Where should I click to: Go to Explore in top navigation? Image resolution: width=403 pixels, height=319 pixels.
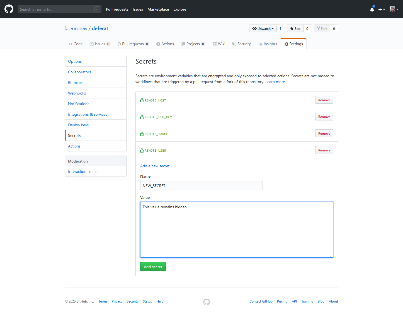coord(180,9)
